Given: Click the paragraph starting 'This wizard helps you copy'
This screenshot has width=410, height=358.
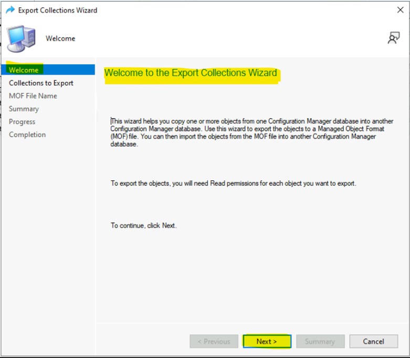Looking at the screenshot, I should click(252, 132).
